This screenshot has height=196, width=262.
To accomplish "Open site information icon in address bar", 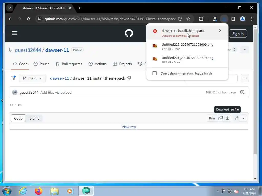I will point(40,19).
